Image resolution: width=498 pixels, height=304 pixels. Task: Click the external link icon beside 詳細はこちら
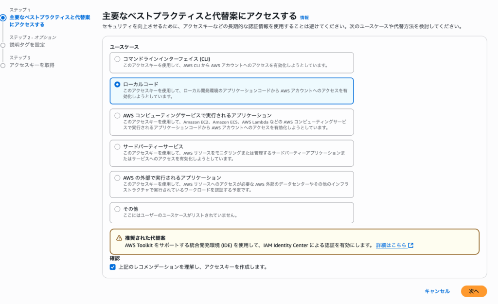[410, 245]
